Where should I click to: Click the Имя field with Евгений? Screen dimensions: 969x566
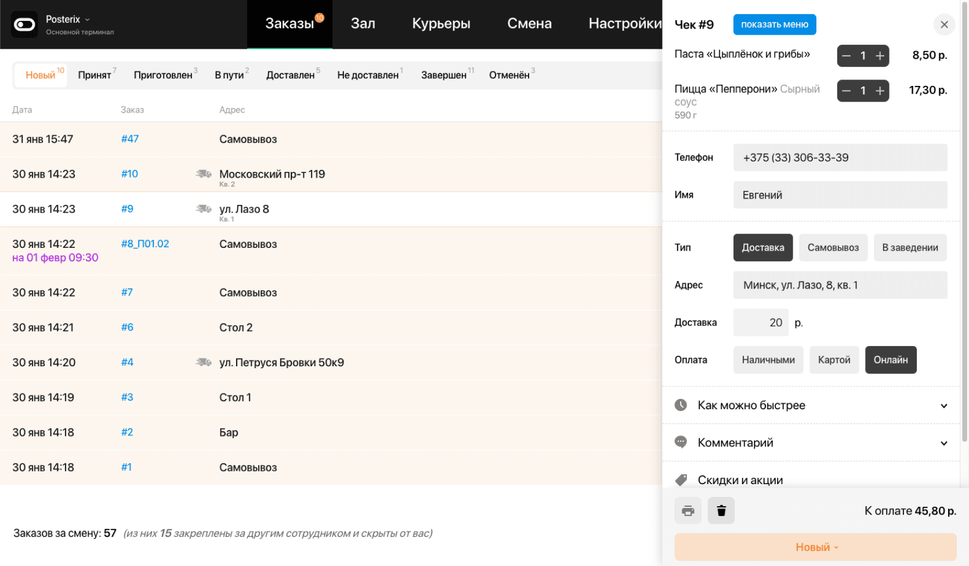pos(840,195)
